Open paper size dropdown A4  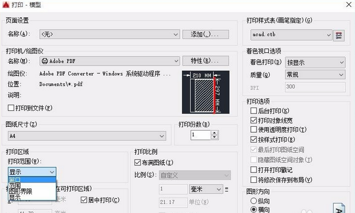(87, 136)
